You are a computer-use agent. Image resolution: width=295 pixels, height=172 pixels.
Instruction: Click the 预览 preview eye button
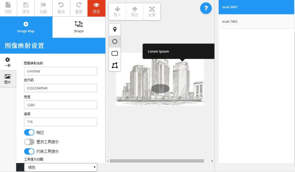point(96,8)
